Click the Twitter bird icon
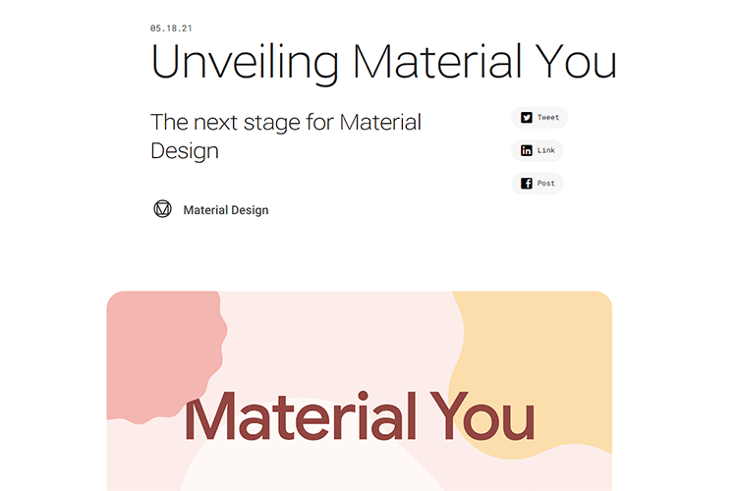Viewport: 737px width, 491px height. click(x=527, y=118)
